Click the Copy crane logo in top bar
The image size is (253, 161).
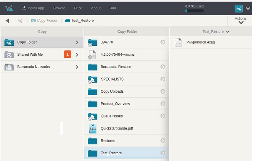(8, 8)
